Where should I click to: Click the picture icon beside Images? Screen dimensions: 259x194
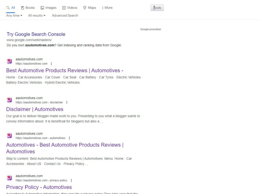[x=42, y=8]
